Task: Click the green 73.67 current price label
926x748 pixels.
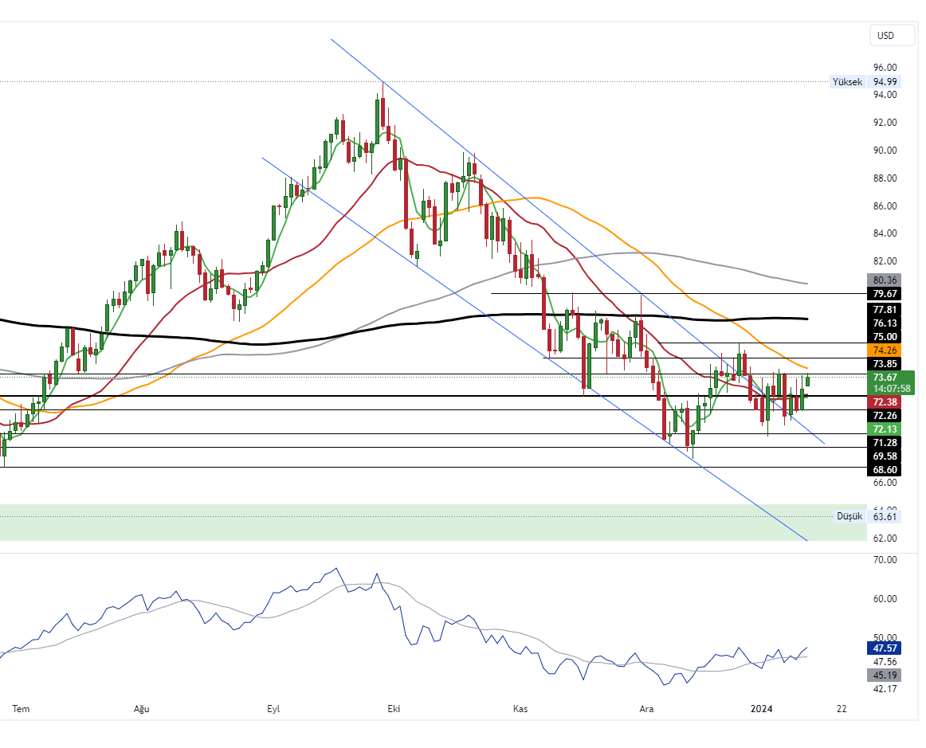Action: coord(885,378)
